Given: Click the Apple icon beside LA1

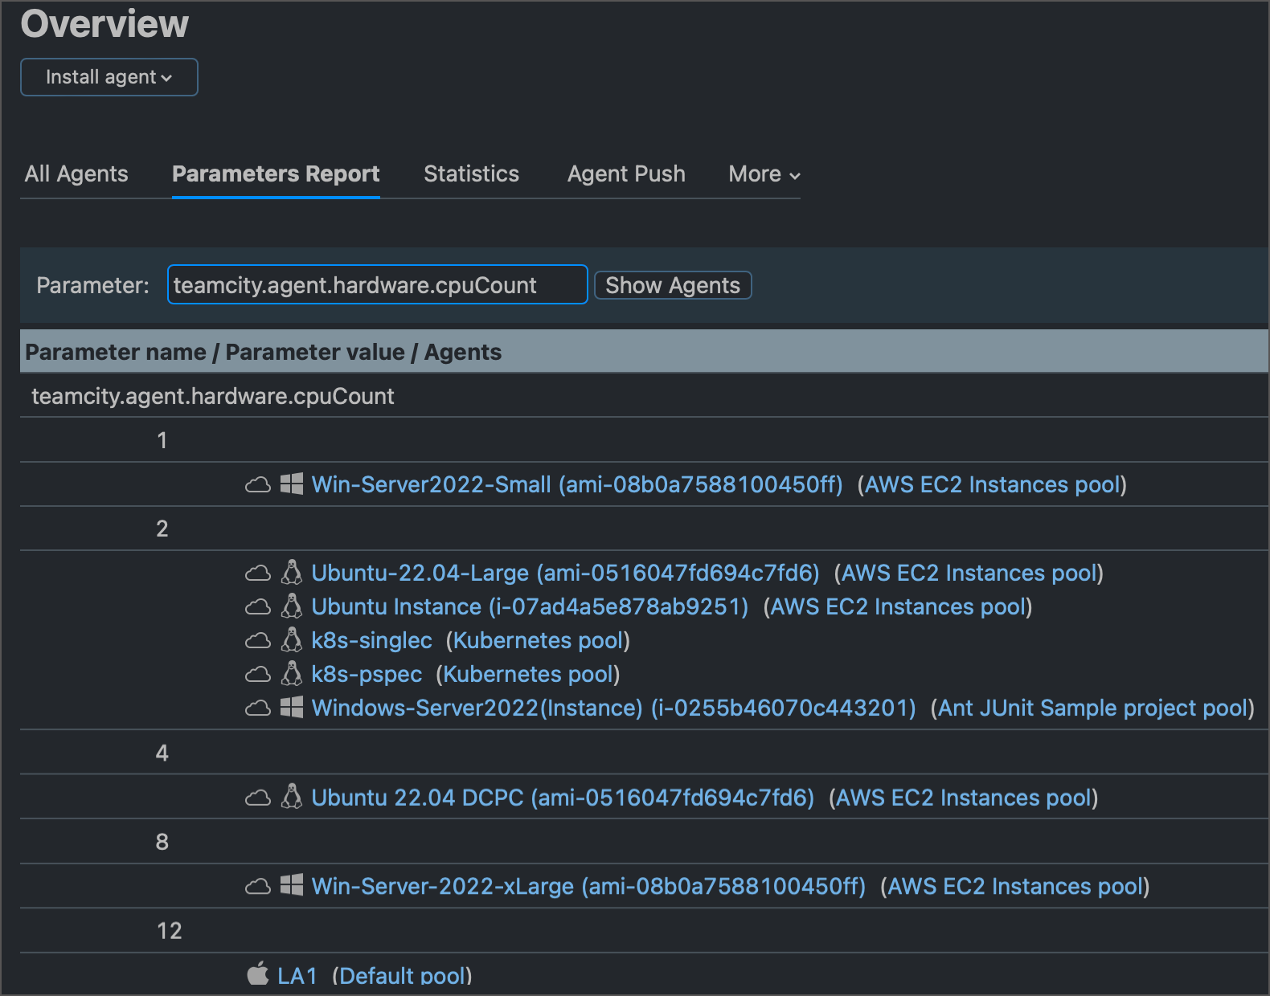Looking at the screenshot, I should point(258,974).
